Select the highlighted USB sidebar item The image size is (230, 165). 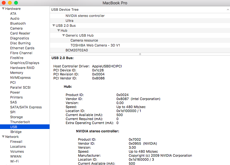pyautogui.click(x=25, y=127)
